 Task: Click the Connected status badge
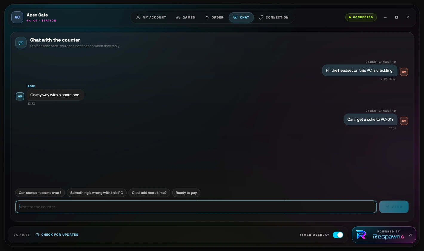[361, 17]
